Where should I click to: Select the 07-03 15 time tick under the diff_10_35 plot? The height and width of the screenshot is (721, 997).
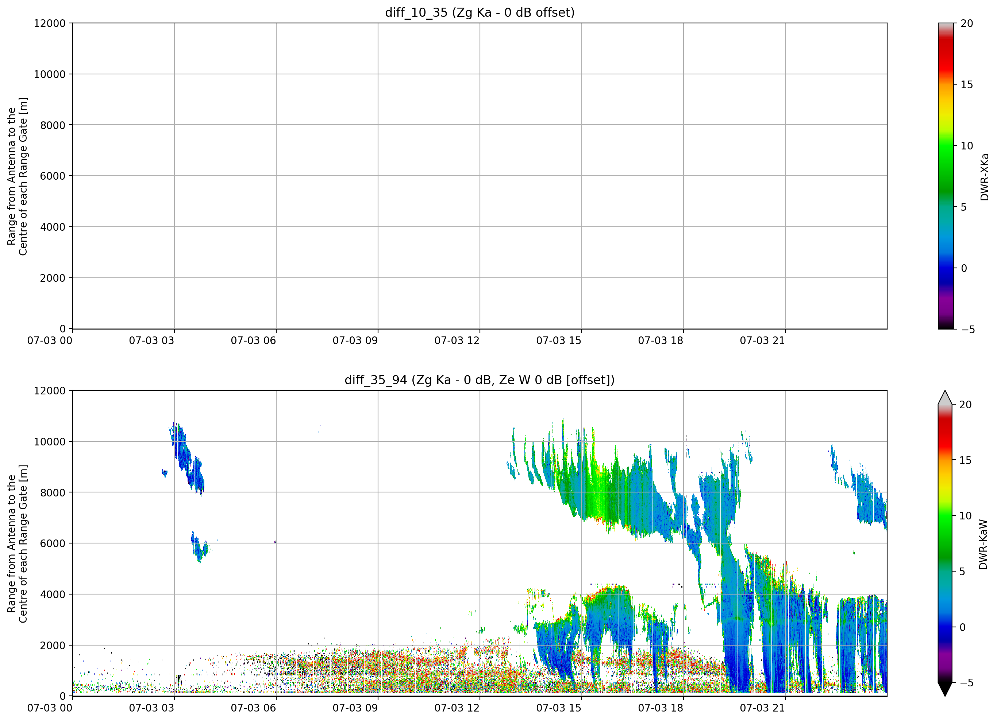(559, 341)
